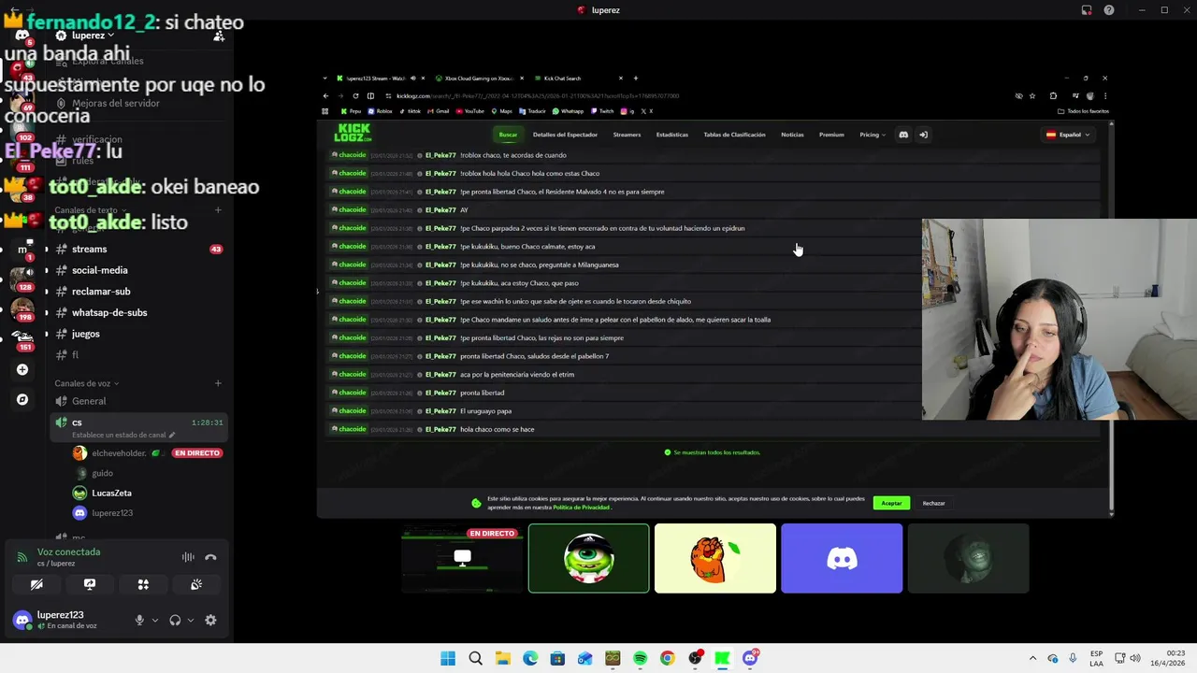
Task: Open the Discord help question-mark icon
Action: 1109,10
